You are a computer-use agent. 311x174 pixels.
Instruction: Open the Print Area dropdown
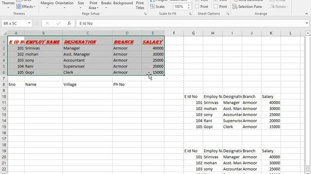[x=93, y=5]
